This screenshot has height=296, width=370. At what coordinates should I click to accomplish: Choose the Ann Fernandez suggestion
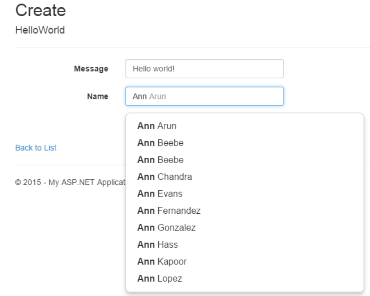tap(169, 211)
